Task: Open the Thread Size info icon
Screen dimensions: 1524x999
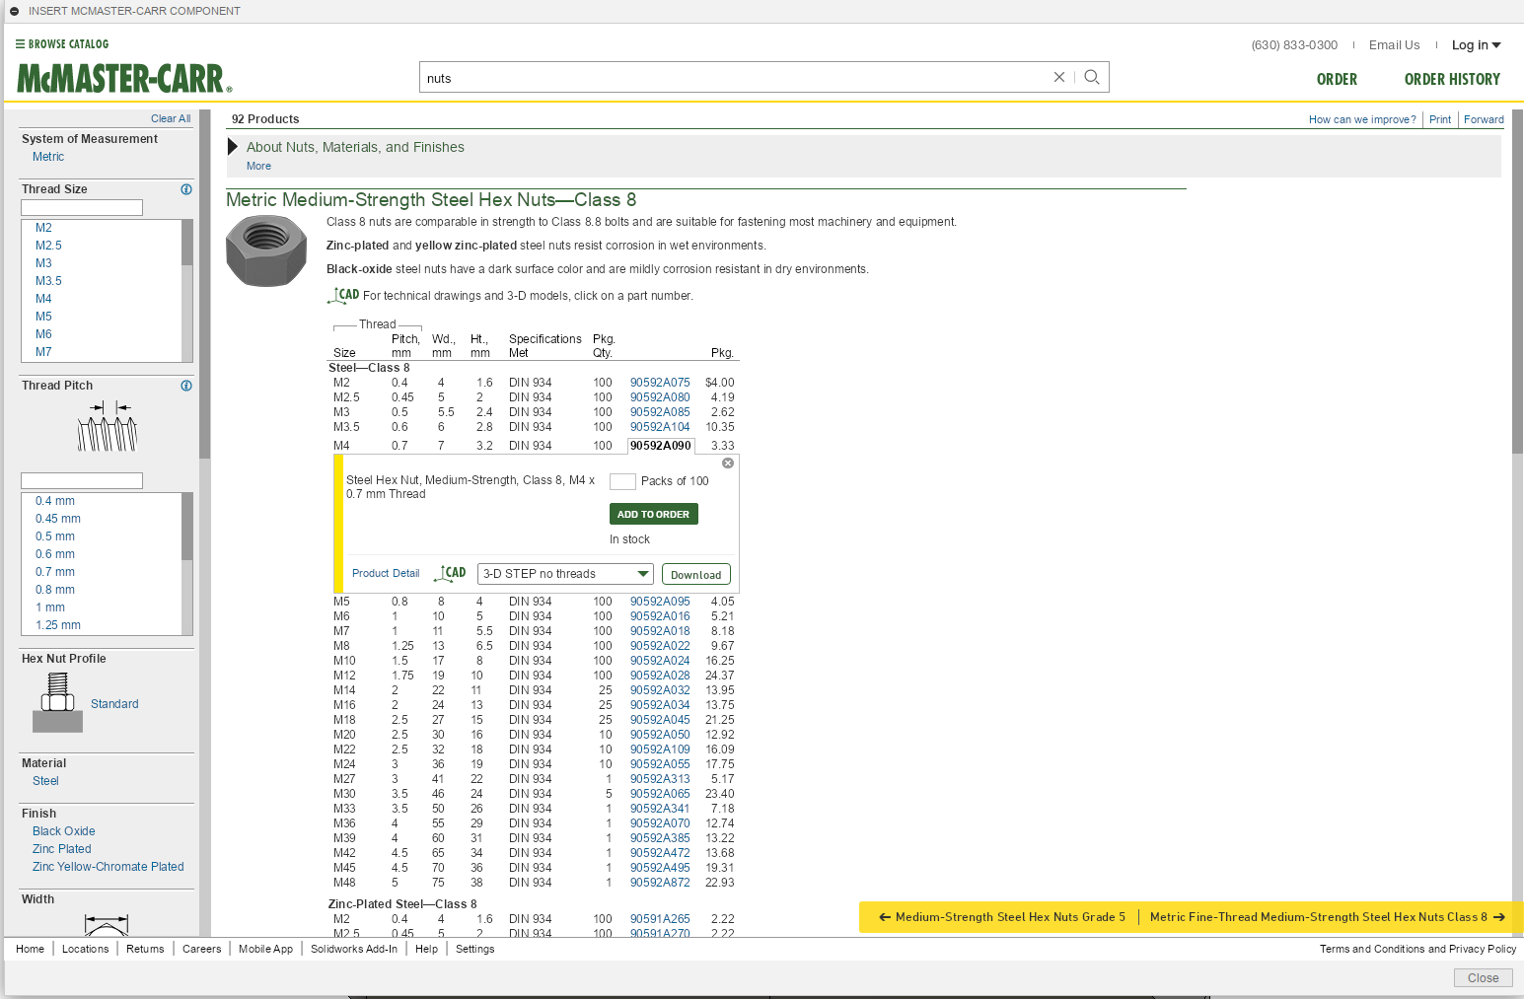Action: coord(185,189)
